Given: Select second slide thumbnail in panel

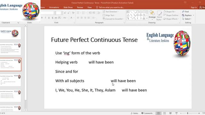Looking at the screenshot, I should coord(11,49).
